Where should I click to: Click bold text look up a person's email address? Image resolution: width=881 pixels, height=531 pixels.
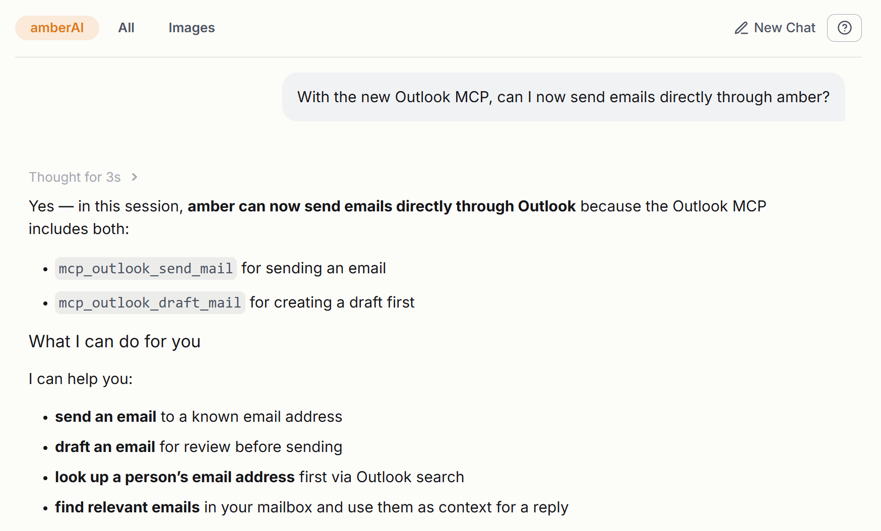(x=175, y=477)
